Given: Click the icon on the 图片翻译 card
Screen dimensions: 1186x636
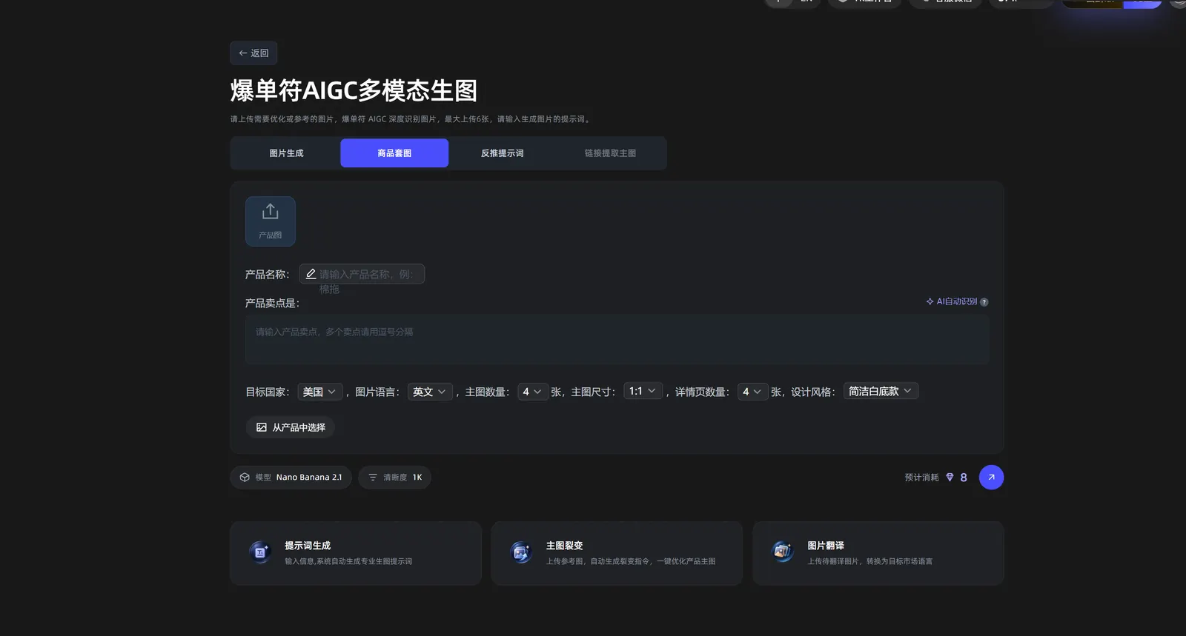Looking at the screenshot, I should (x=784, y=552).
